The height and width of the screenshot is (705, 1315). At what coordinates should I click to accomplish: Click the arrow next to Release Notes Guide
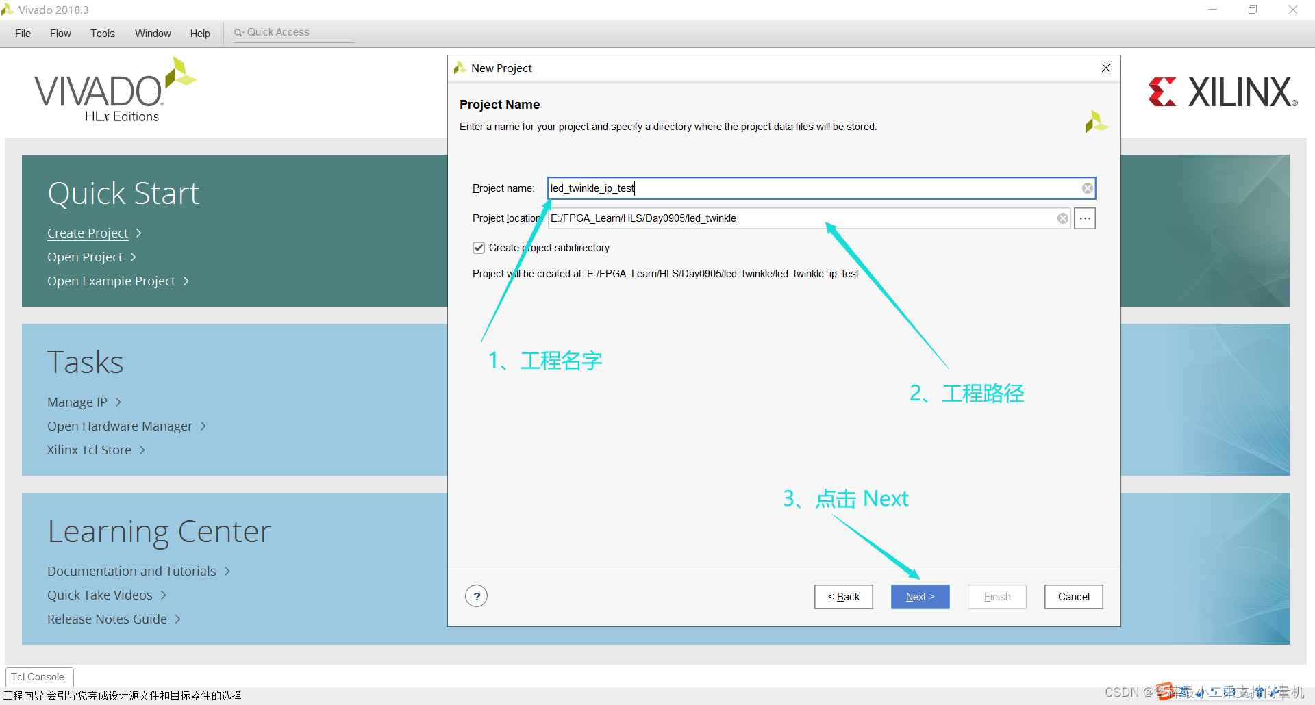pos(177,619)
